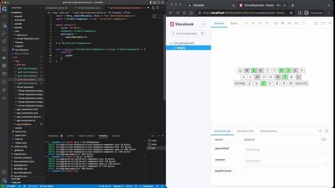Expand the fixtures folder in Explorer
This screenshot has height=188, width=335.
pos(19,42)
